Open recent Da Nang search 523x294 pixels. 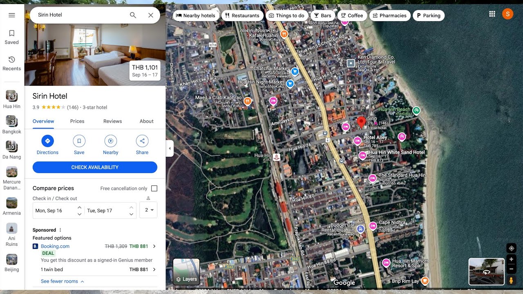tap(11, 150)
